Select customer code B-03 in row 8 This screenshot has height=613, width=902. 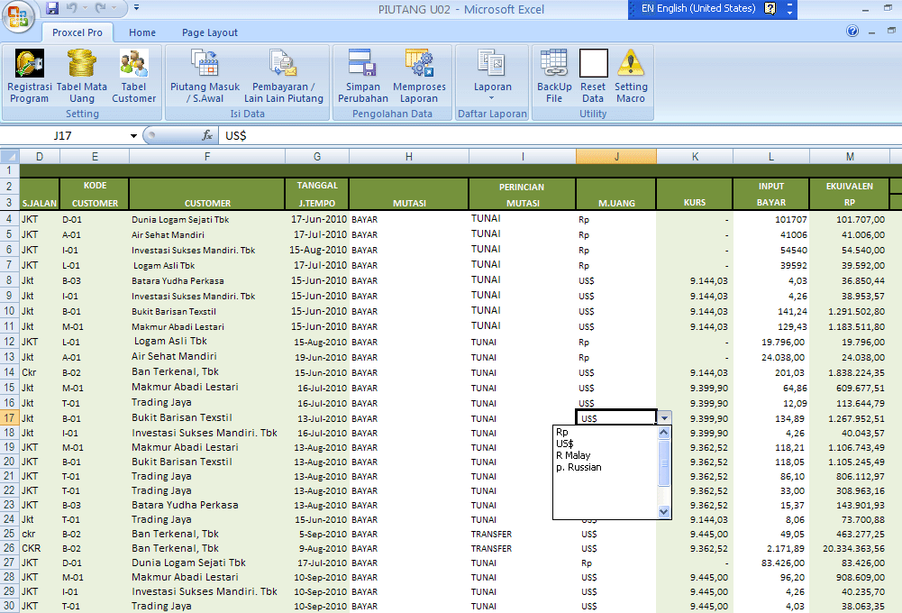[x=95, y=281]
